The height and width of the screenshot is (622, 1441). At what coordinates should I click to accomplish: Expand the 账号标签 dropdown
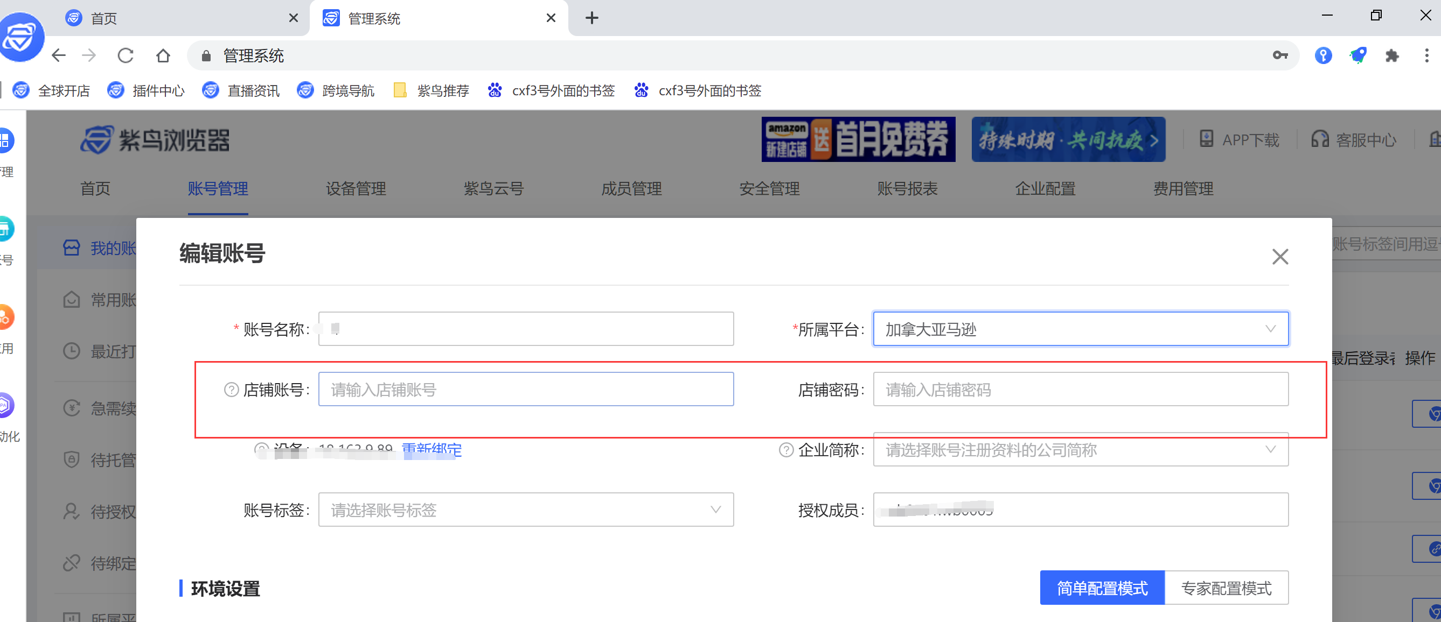click(x=525, y=510)
